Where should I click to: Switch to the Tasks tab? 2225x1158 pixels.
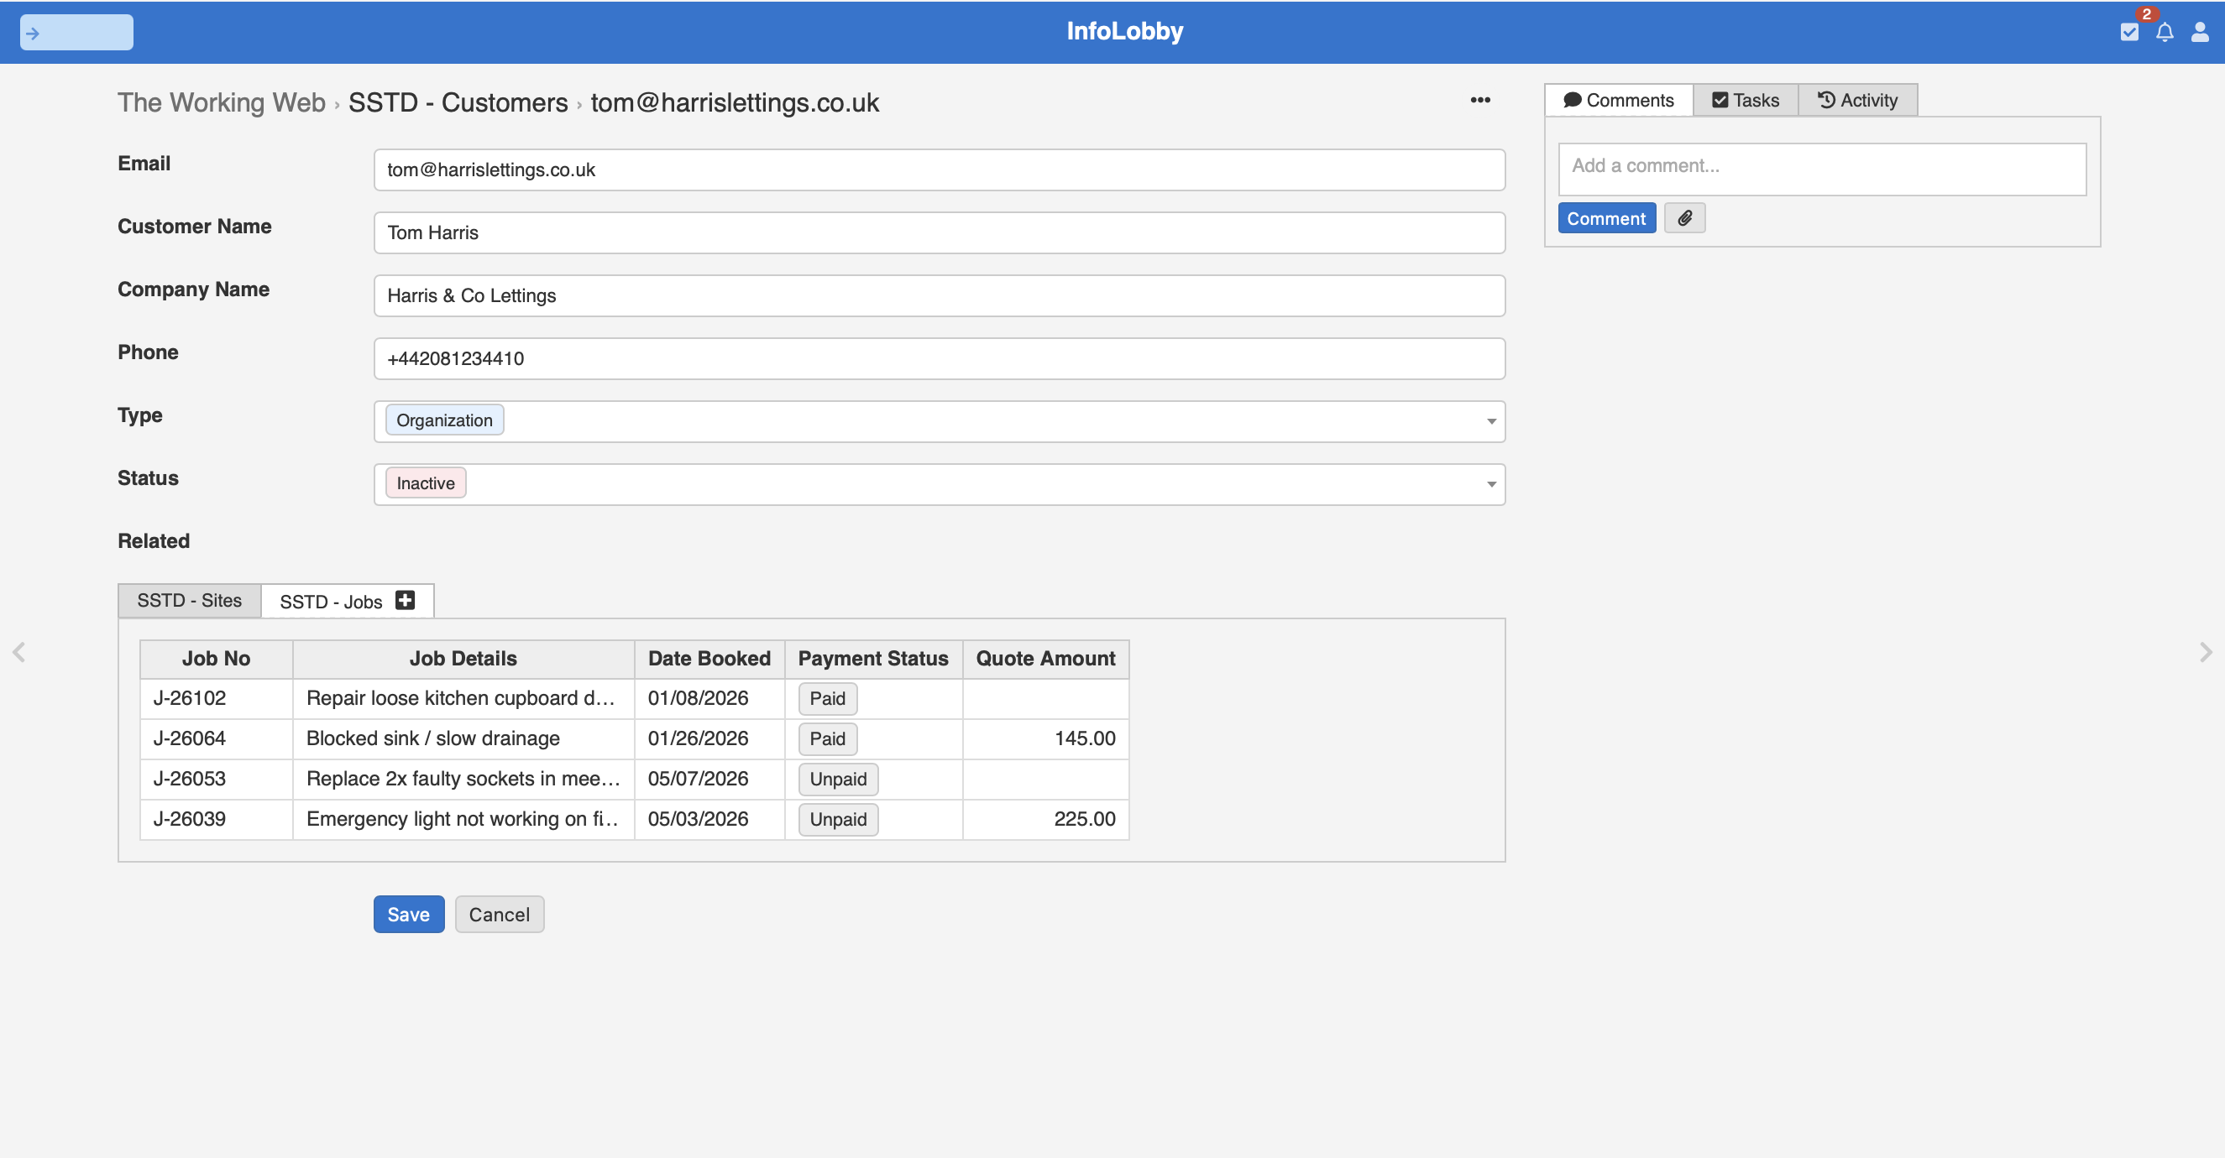coord(1746,100)
